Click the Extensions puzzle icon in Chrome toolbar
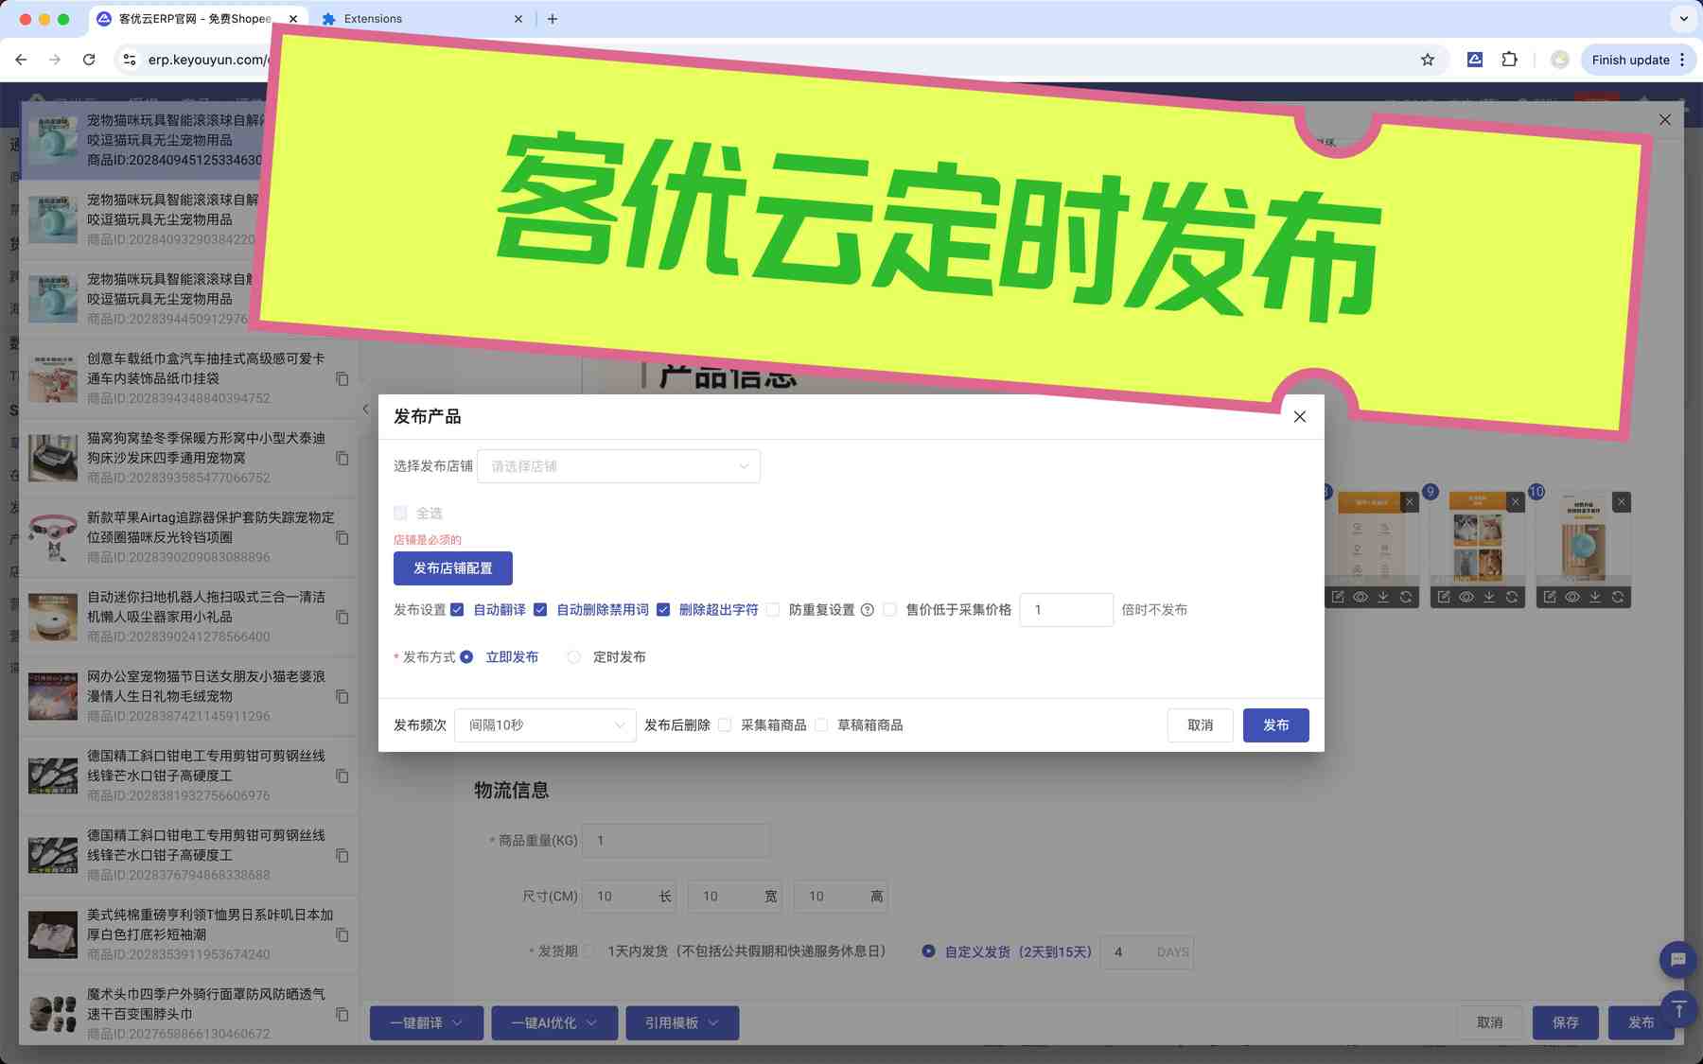The width and height of the screenshot is (1703, 1064). pos(1509,60)
